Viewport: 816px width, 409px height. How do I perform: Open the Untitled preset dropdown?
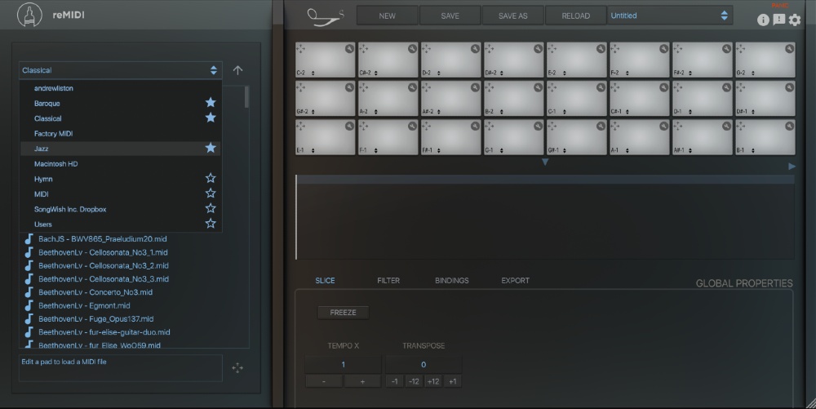click(x=669, y=16)
